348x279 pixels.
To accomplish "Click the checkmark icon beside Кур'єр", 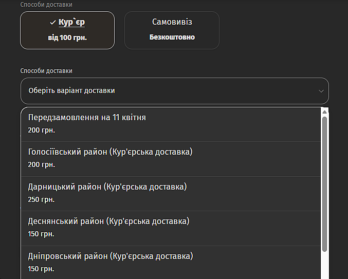I will pyautogui.click(x=53, y=23).
